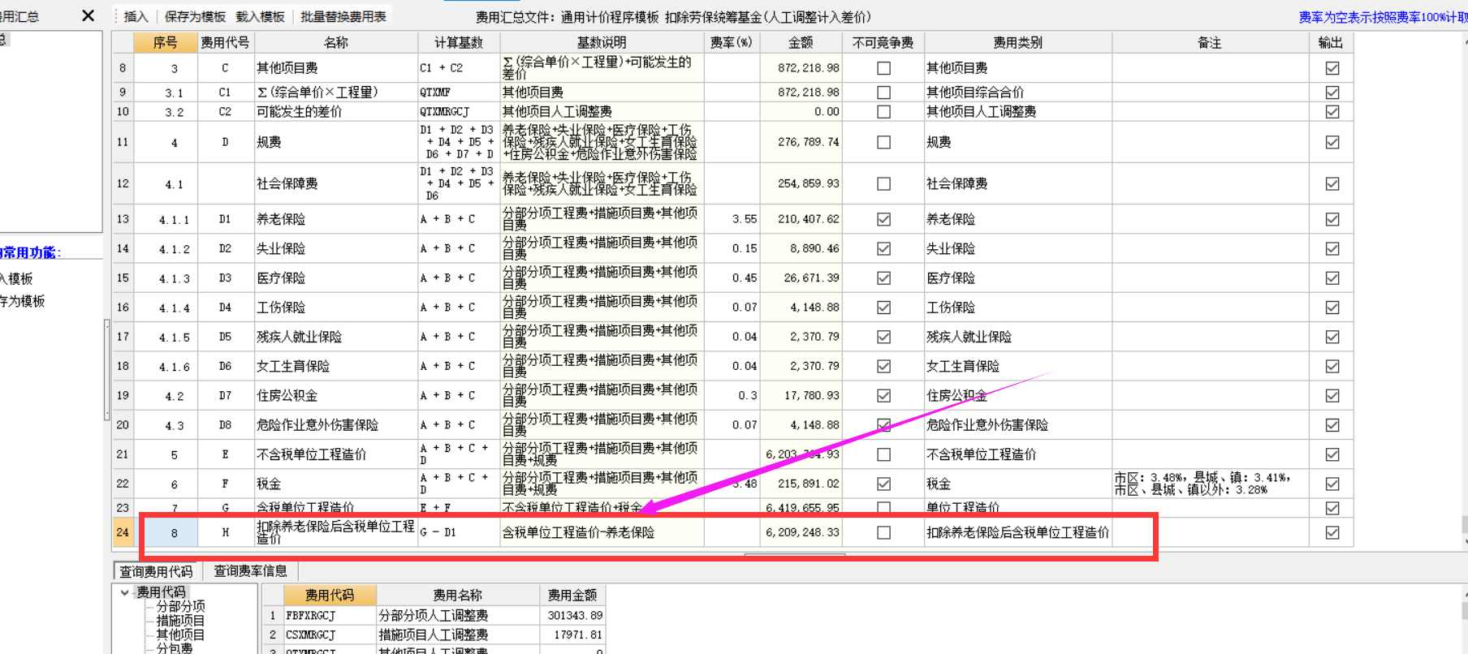This screenshot has height=654, width=1468.
Task: Select fee code FBFXRGCJ in lower table
Action: pyautogui.click(x=329, y=616)
